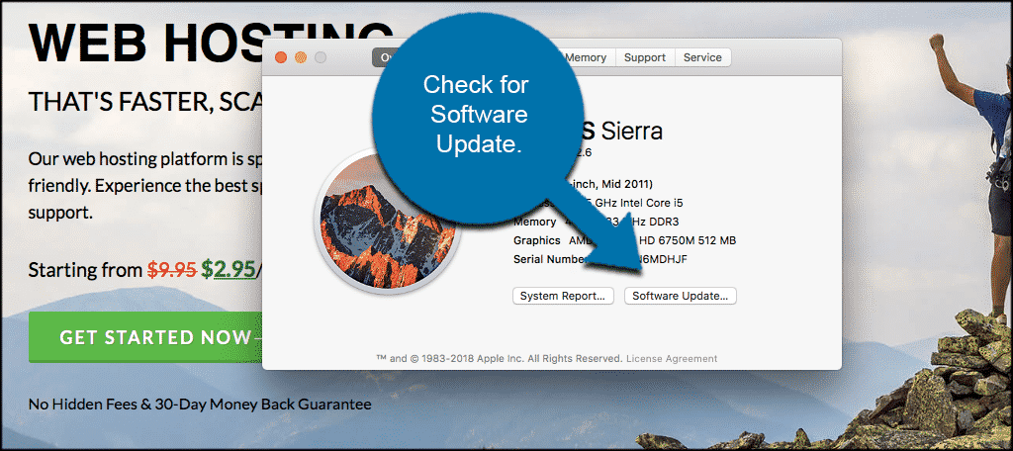Close the About This Mac window
The image size is (1013, 451).
tap(280, 57)
